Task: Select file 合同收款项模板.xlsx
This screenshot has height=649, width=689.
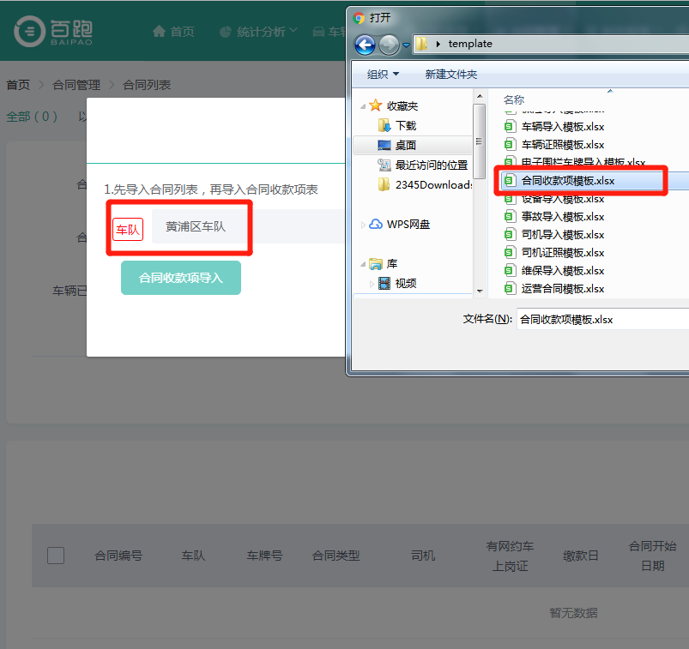Action: pos(567,181)
